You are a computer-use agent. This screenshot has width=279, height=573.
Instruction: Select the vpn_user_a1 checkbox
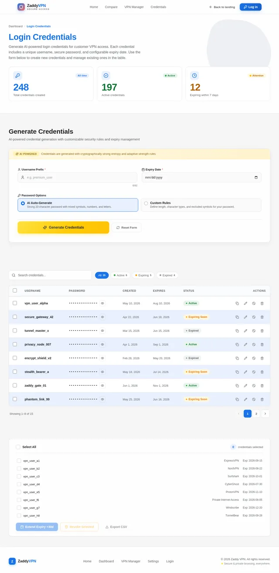click(19, 461)
